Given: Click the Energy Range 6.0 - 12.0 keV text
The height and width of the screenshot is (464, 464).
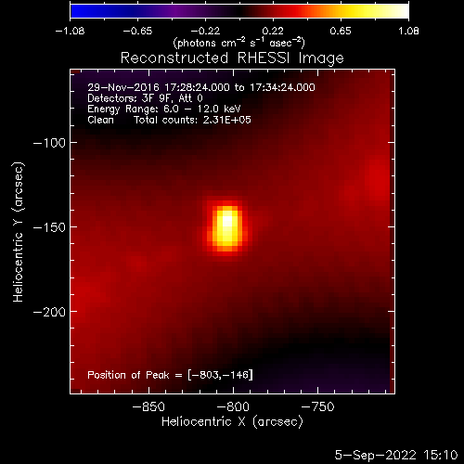Looking at the screenshot, I should [164, 109].
